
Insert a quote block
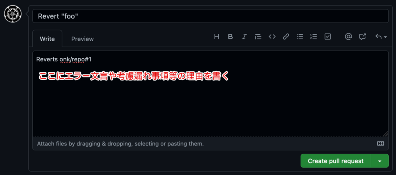[x=258, y=37]
